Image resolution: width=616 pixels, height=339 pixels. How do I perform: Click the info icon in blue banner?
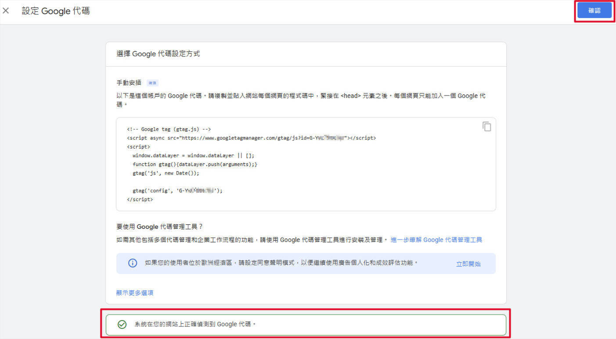(x=132, y=263)
